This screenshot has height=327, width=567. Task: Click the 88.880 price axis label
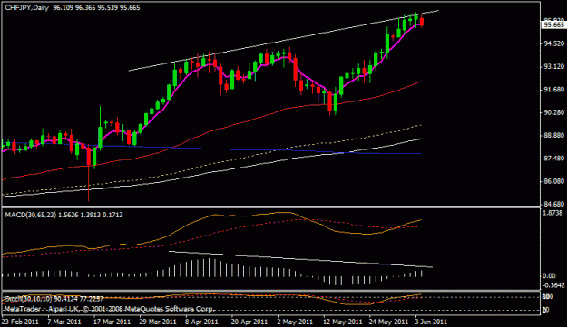pyautogui.click(x=553, y=135)
